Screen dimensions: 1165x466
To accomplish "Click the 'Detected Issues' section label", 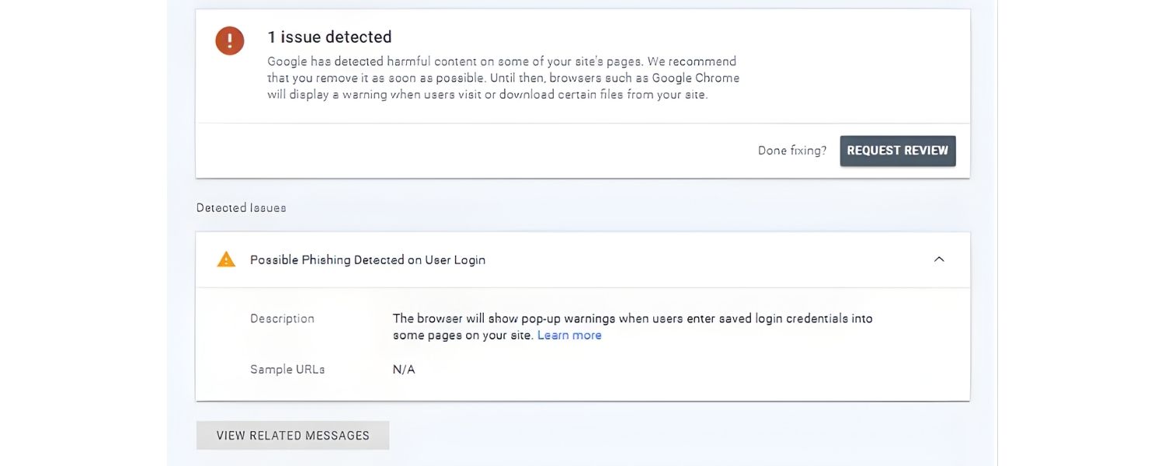I will 241,207.
